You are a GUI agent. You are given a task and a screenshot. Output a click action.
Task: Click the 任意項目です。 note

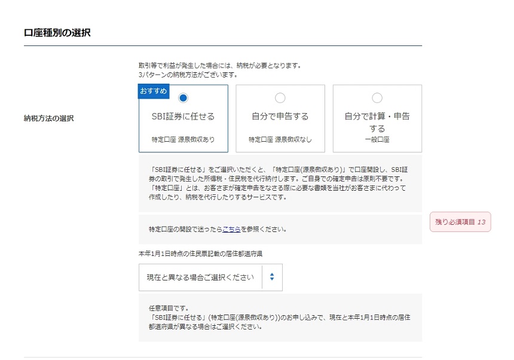[169, 308]
